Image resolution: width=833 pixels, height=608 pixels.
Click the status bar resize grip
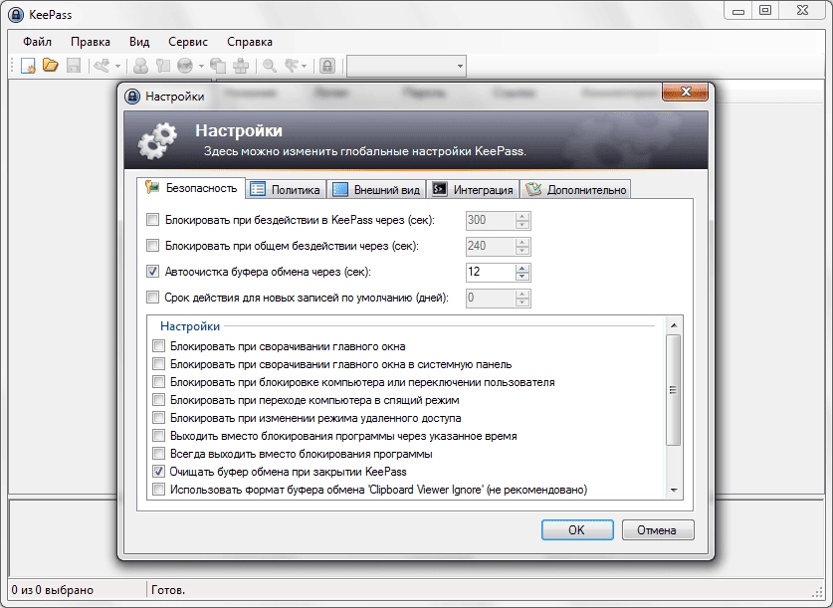click(818, 593)
